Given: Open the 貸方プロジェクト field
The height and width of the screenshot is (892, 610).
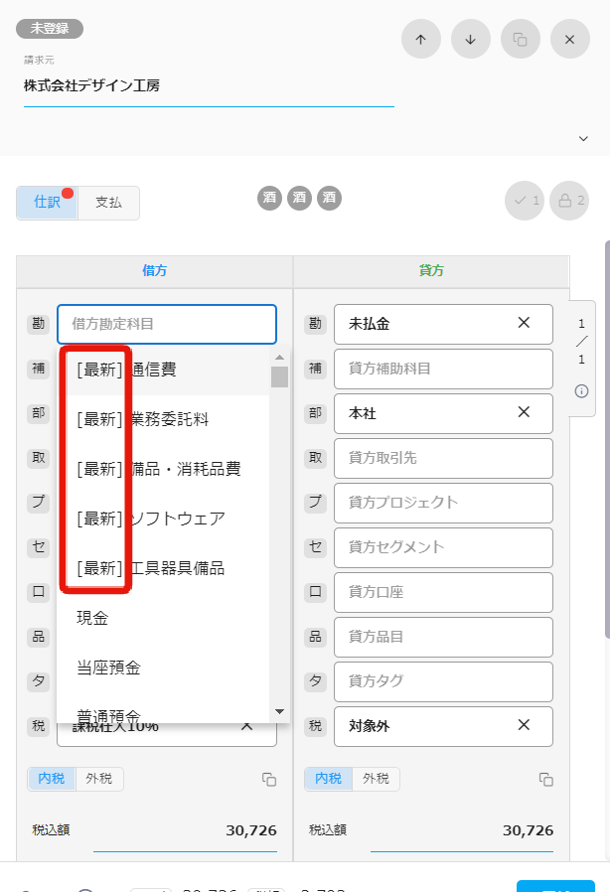Looking at the screenshot, I should [443, 503].
